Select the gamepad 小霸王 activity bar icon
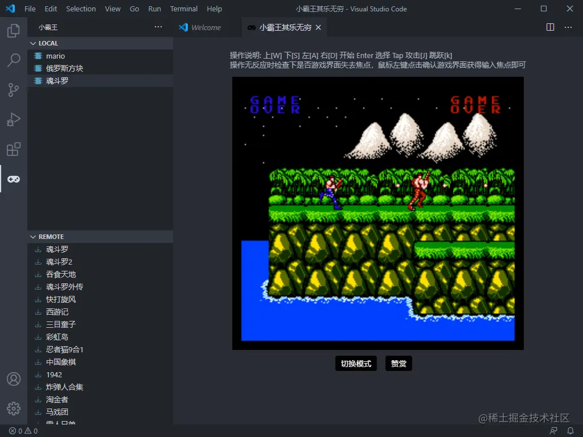Viewport: 583px width, 437px height. click(x=14, y=179)
